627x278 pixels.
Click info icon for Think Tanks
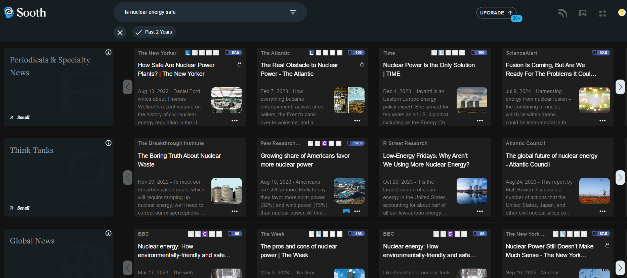coord(109,143)
